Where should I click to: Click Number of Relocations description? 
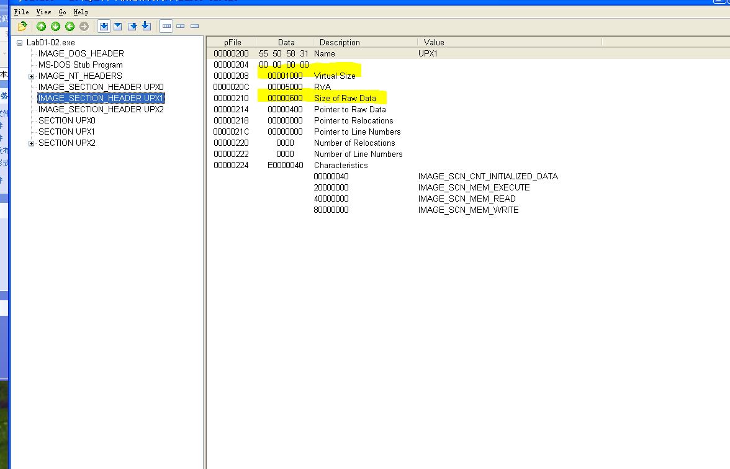point(355,143)
